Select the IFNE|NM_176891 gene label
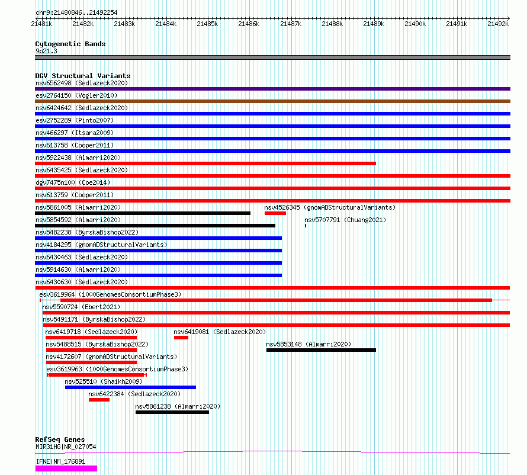This screenshot has width=527, height=475. (60, 461)
